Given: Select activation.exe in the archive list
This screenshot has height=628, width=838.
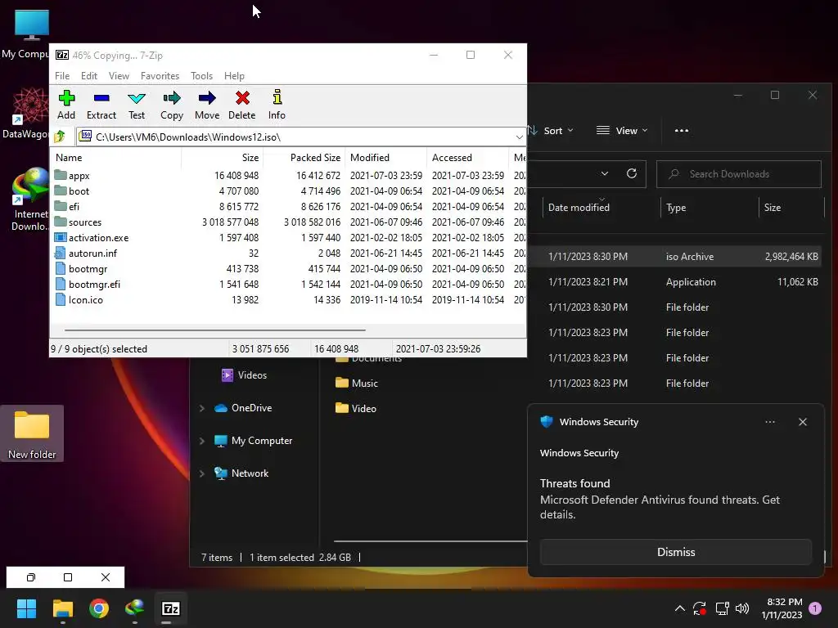Looking at the screenshot, I should pos(289,238).
